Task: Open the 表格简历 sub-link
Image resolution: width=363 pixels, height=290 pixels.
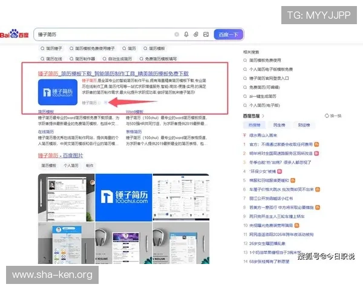Action: point(134,132)
